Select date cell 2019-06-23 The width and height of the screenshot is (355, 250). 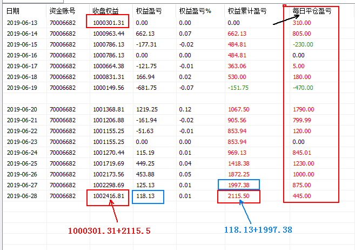[x=22, y=142]
